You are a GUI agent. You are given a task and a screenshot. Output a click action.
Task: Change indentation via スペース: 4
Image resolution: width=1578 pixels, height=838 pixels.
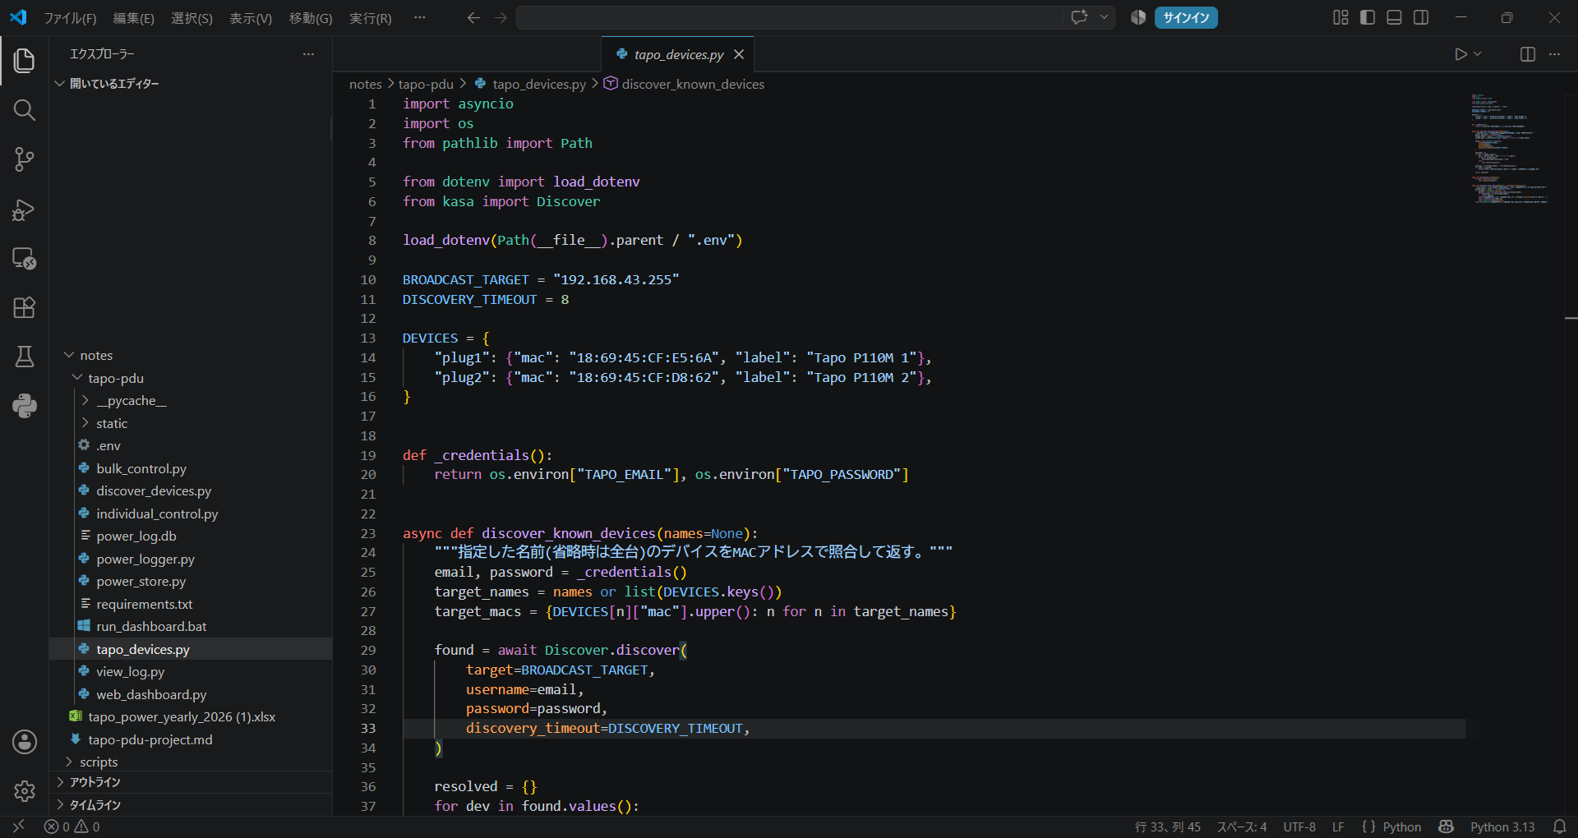(x=1242, y=826)
